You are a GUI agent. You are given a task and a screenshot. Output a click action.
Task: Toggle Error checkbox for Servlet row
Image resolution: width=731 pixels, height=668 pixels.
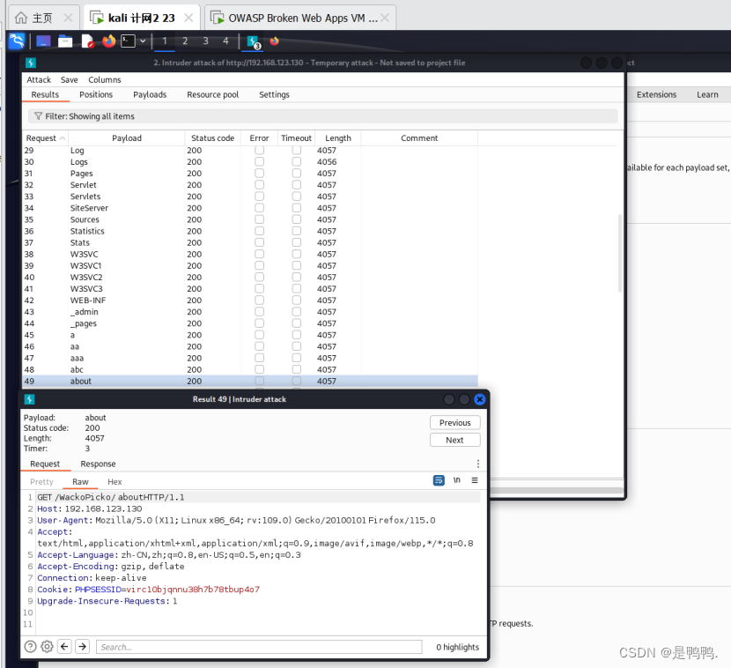click(x=259, y=185)
